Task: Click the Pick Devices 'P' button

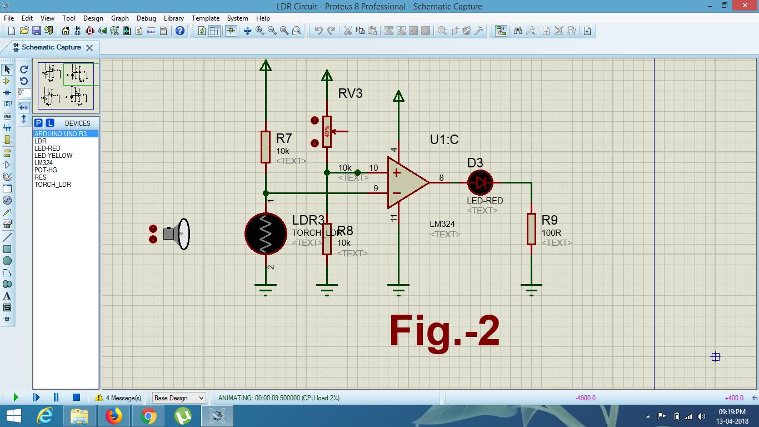Action: (38, 123)
